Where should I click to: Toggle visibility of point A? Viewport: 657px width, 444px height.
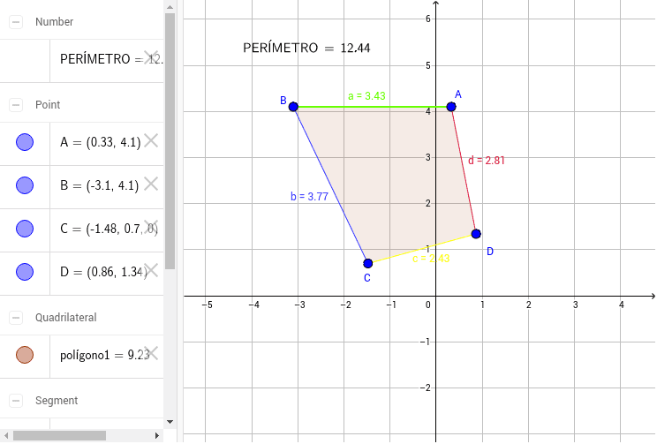click(x=25, y=142)
